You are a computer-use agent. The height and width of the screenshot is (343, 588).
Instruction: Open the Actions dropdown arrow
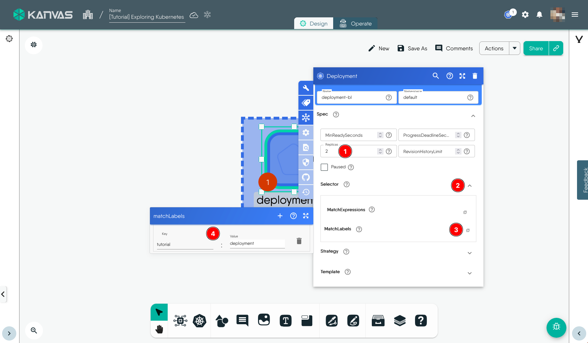514,49
